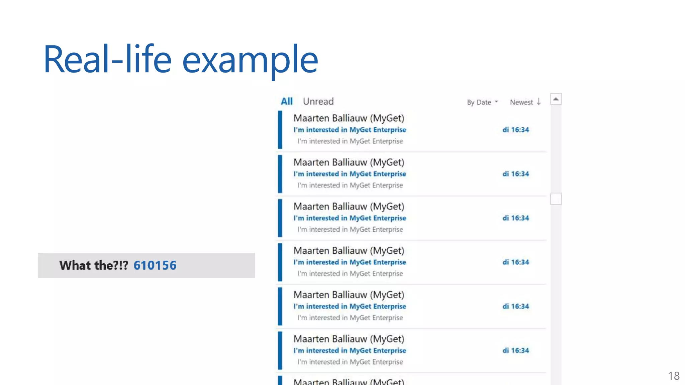Click the Newest sort direction arrow
The width and height of the screenshot is (685, 385).
539,102
